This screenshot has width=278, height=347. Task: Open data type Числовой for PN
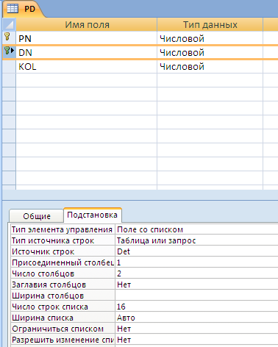[x=210, y=38]
